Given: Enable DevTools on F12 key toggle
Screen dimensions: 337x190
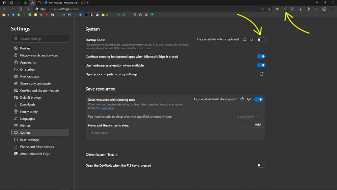Looking at the screenshot, I should point(261,165).
